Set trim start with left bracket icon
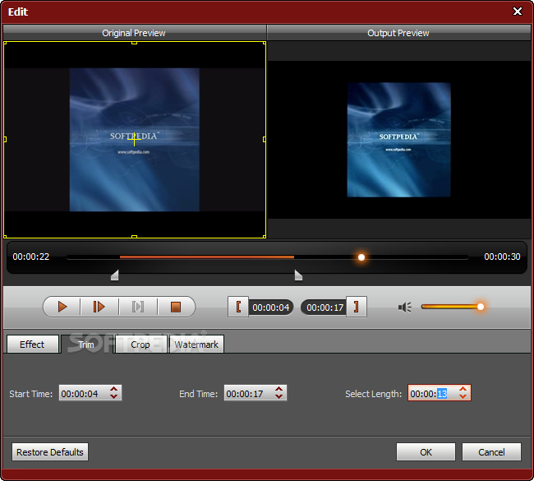 point(238,307)
